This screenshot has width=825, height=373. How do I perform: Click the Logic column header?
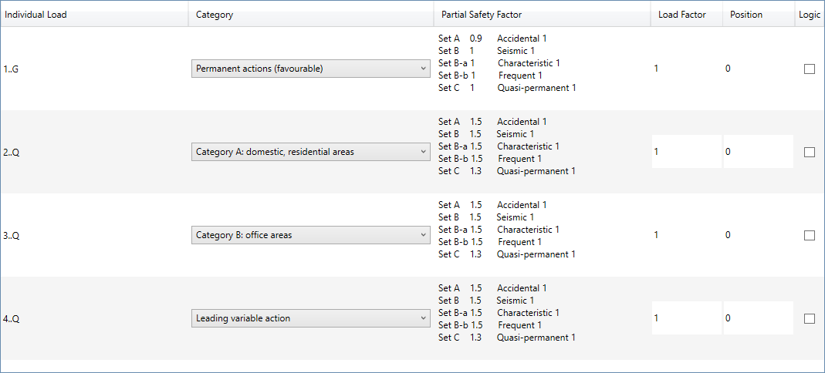[810, 15]
